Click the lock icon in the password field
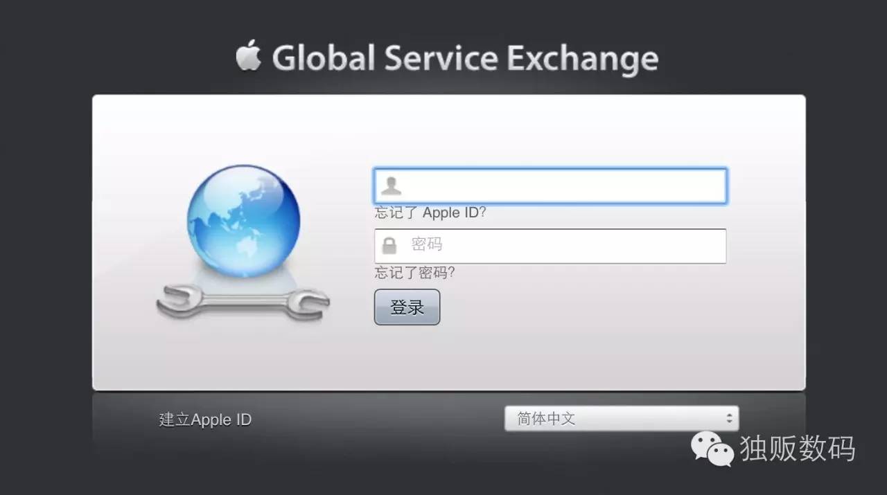 pos(390,246)
